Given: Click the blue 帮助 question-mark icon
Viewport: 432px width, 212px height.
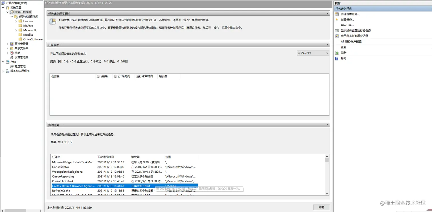Looking at the screenshot, I should tap(337, 58).
